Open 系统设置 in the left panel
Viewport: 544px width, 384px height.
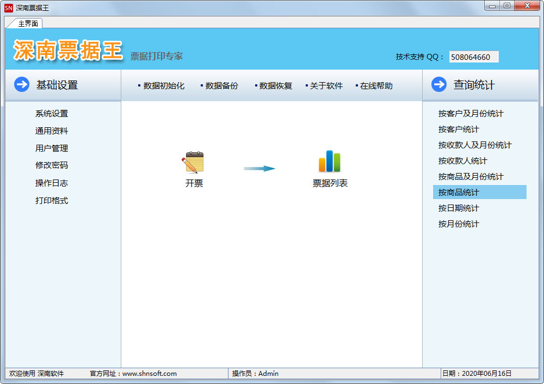pyautogui.click(x=52, y=114)
